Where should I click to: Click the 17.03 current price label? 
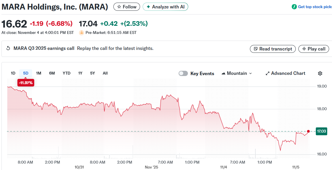[x=322, y=131]
